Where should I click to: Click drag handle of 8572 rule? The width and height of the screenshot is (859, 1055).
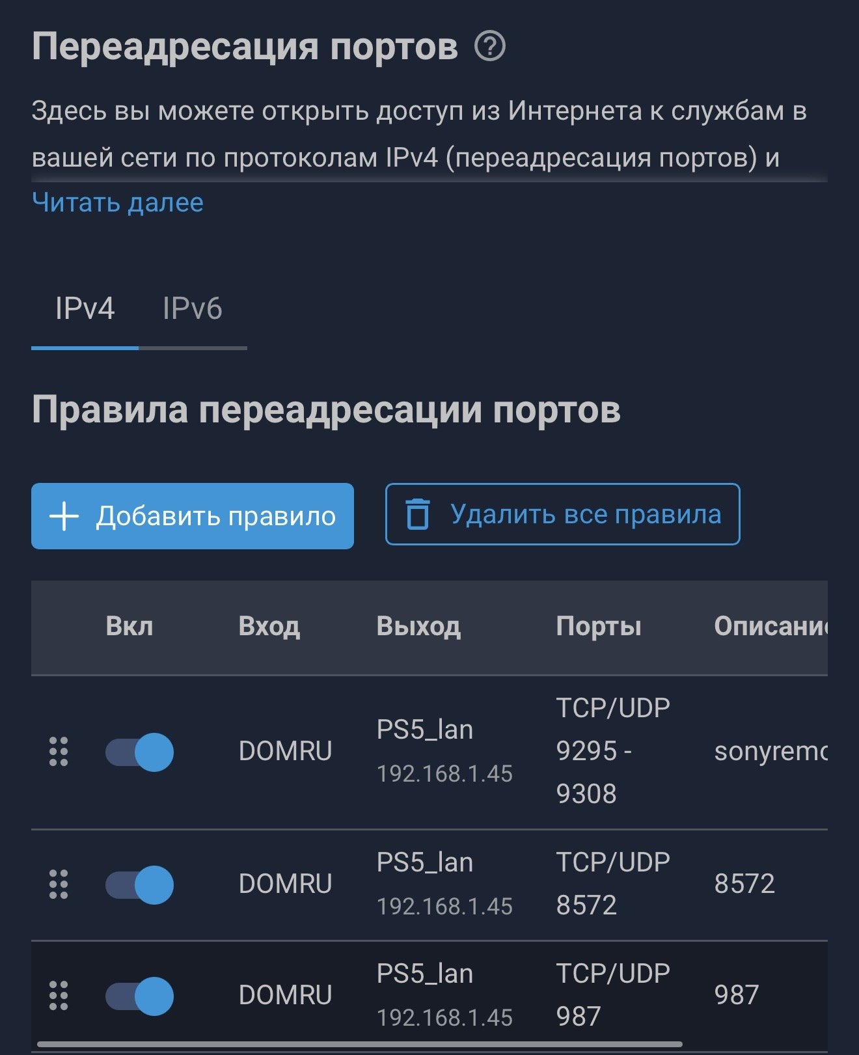[x=59, y=884]
